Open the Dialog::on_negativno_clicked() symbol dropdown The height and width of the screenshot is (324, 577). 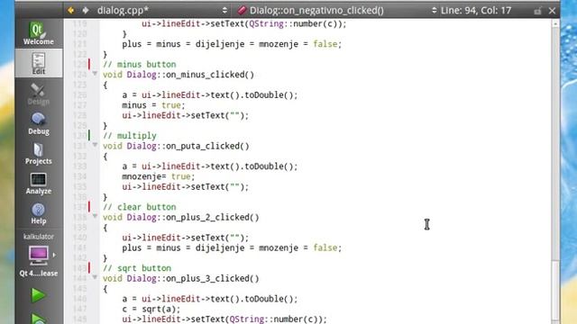[x=336, y=10]
